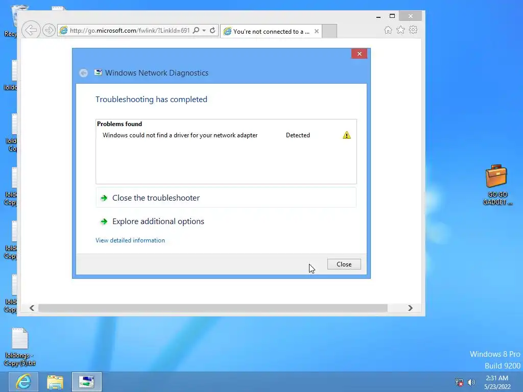
Task: Open Internet Explorer Tools gear icon
Action: pos(413,30)
